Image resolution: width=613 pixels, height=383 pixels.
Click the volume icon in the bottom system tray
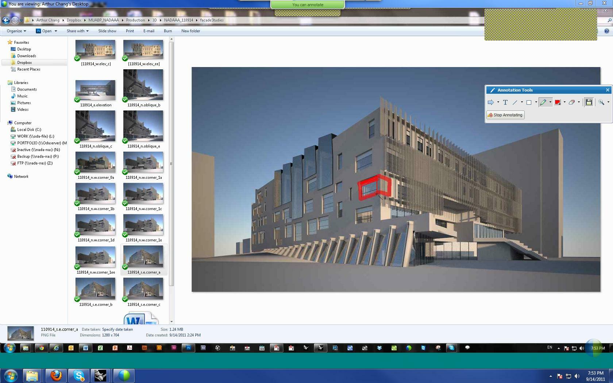(x=577, y=376)
